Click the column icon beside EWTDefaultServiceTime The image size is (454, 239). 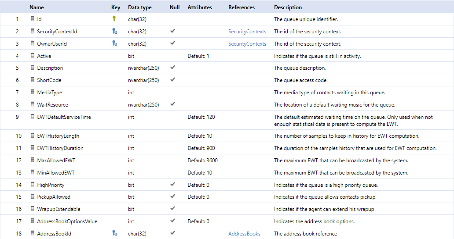(x=33, y=117)
